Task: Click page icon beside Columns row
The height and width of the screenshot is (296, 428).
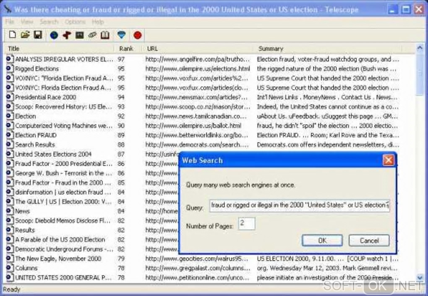Action: pyautogui.click(x=10, y=268)
